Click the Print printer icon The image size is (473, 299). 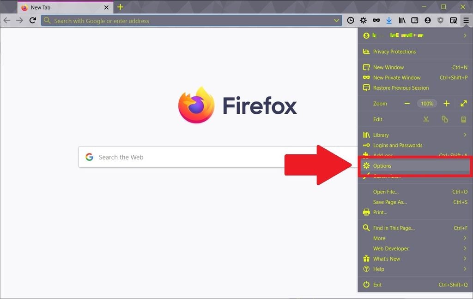(366, 212)
